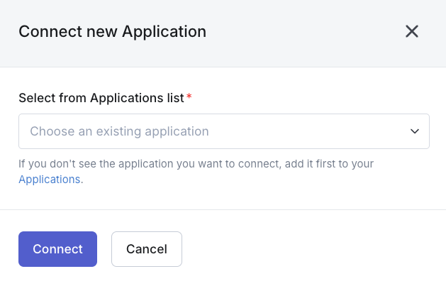
Task: Click the Choose an existing application placeholder text
Action: [x=119, y=131]
